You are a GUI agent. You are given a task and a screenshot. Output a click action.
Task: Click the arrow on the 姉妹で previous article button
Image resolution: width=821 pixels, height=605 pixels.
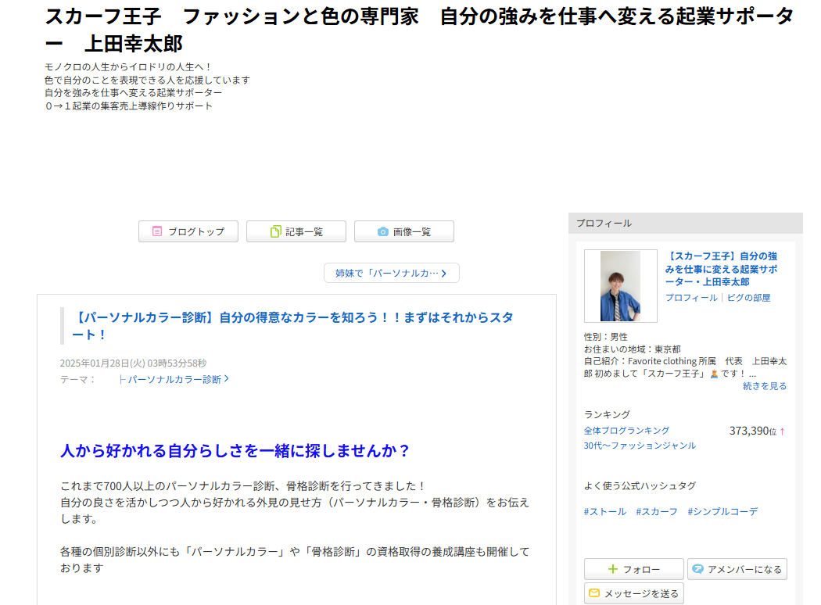click(x=444, y=274)
